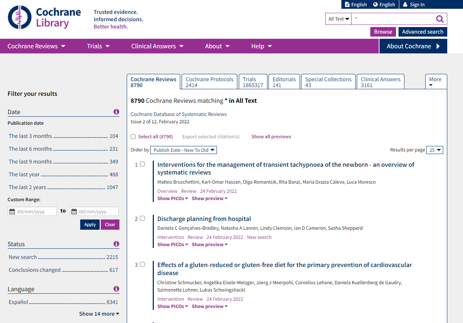Image resolution: width=463 pixels, height=323 pixels.
Task: Expand Show 14 more languages
Action: [99, 313]
